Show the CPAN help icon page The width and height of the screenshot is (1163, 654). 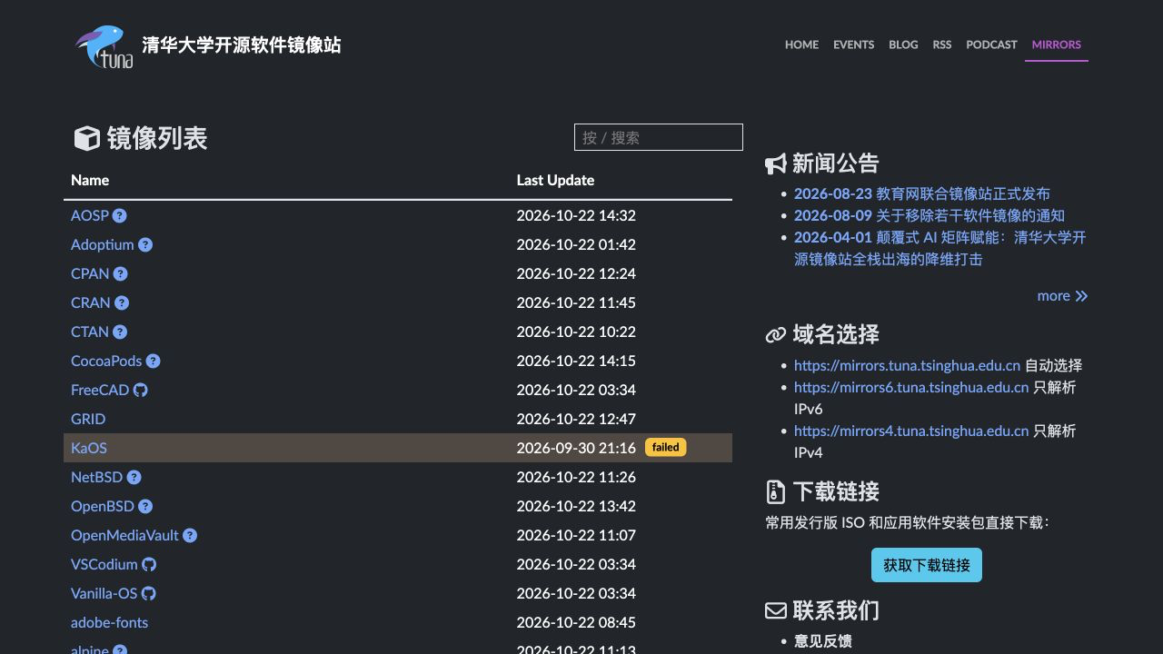click(120, 273)
